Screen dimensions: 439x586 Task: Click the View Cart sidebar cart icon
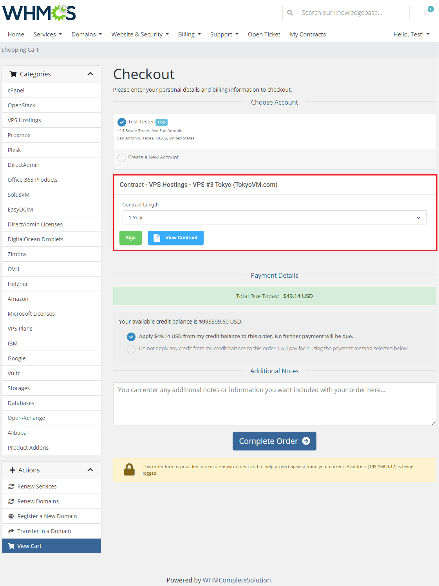(x=11, y=546)
